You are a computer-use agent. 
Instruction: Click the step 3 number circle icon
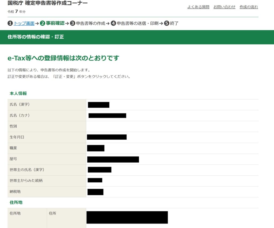(x=73, y=23)
